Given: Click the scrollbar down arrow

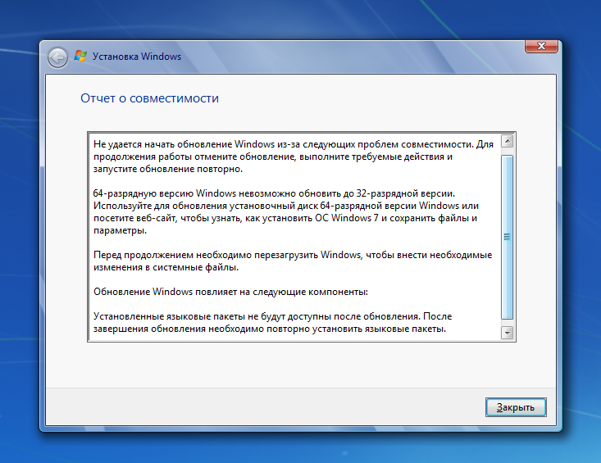Looking at the screenshot, I should click(x=507, y=333).
